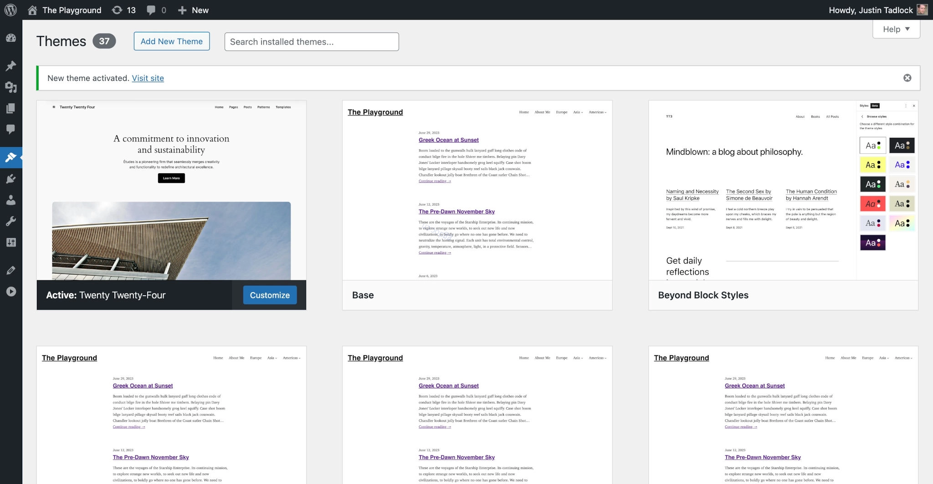
Task: Focus the Search installed themes field
Action: [312, 42]
